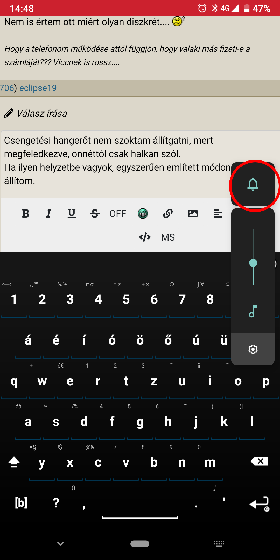Focus the reply text input field
This screenshot has height=560, width=280.
coord(117,165)
